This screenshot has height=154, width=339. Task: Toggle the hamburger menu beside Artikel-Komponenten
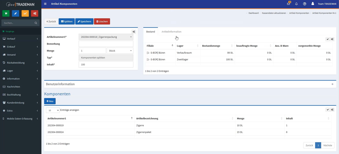pos(45,4)
